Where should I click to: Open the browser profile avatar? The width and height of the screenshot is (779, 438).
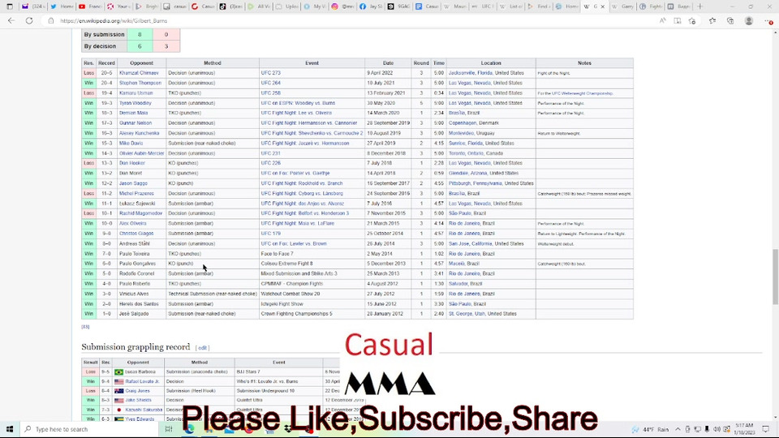(749, 21)
